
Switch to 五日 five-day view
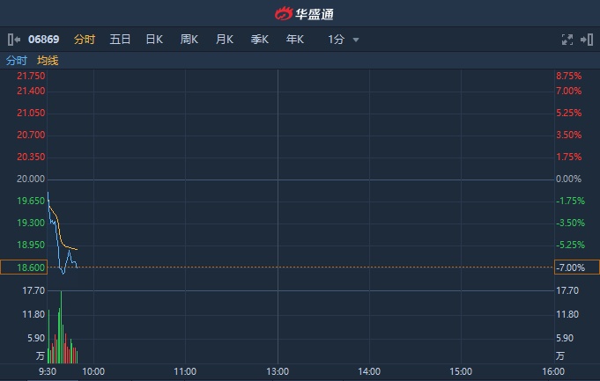tap(120, 40)
